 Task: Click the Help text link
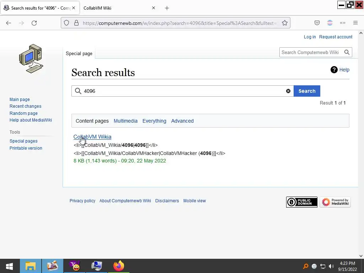point(344,70)
